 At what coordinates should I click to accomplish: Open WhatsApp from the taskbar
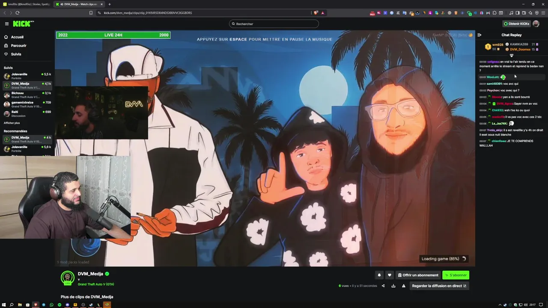52,305
